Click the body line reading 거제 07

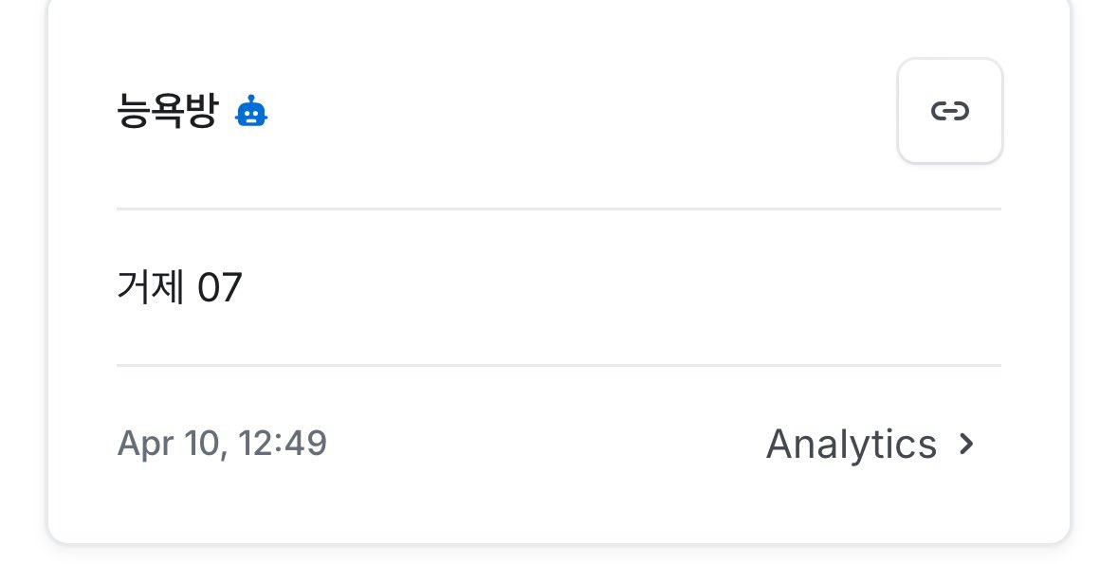coord(179,287)
